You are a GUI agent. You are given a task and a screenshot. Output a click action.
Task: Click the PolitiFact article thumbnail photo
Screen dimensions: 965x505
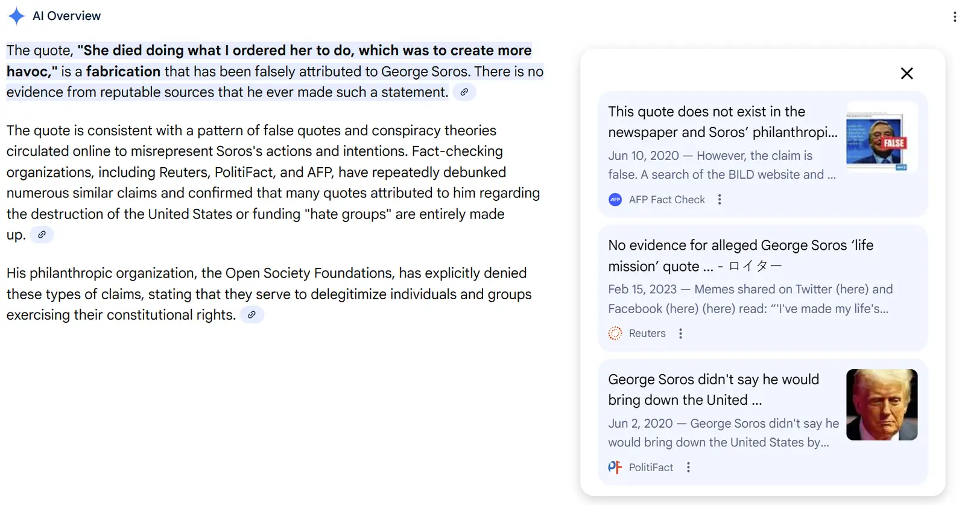(x=881, y=405)
